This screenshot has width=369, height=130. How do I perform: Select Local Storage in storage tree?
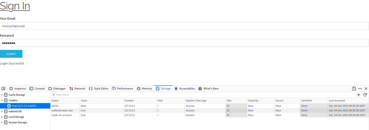(x=16, y=117)
